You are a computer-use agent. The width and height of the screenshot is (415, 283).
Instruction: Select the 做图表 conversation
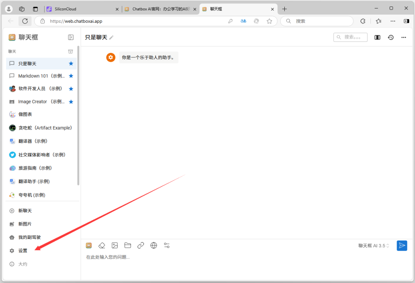(41, 114)
